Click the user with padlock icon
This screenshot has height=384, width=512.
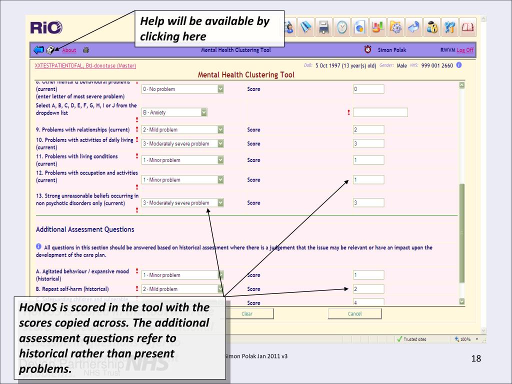431,27
